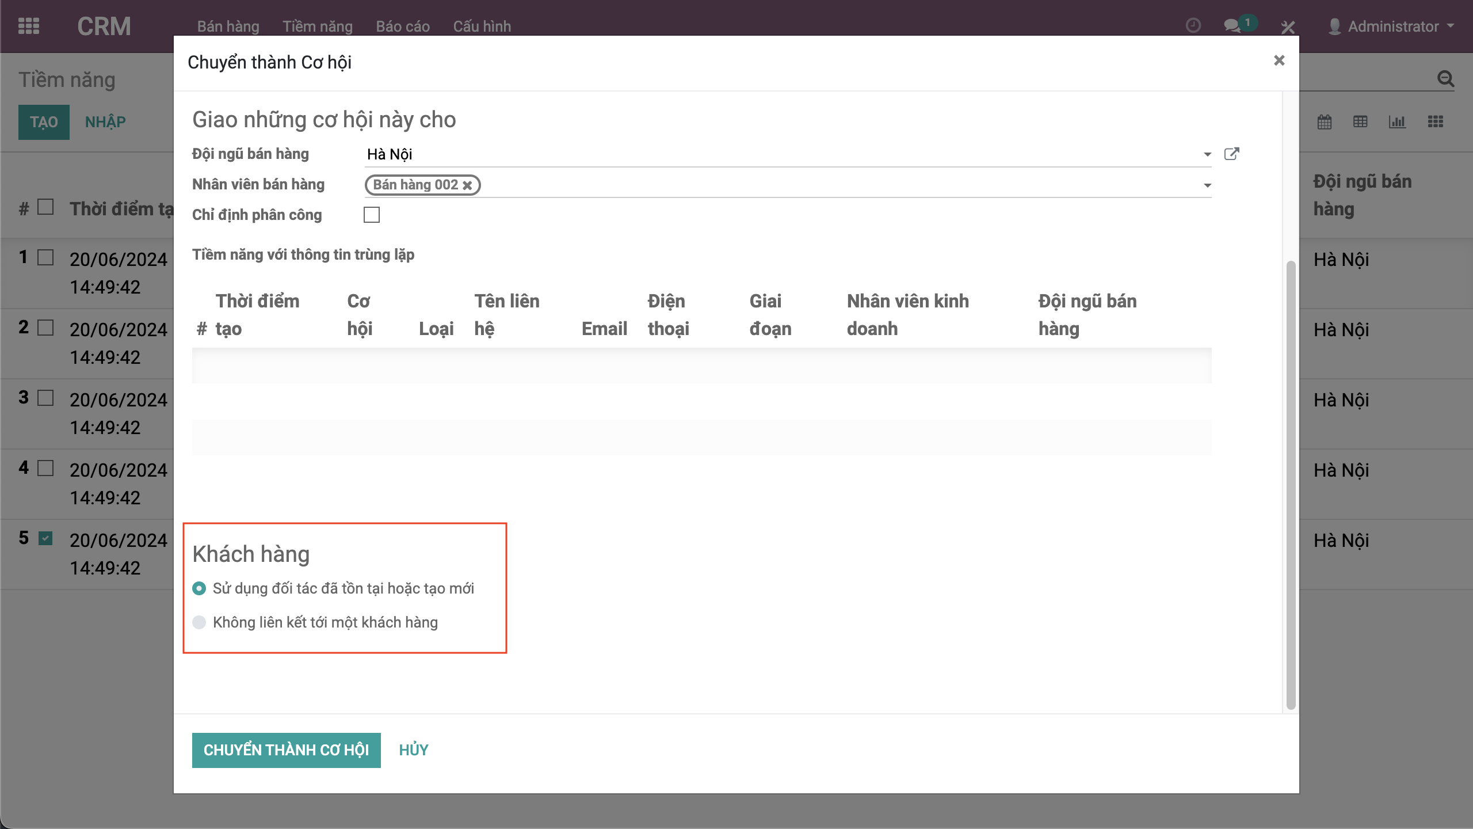Image resolution: width=1473 pixels, height=829 pixels.
Task: Switch to graph view icon
Action: tap(1397, 121)
